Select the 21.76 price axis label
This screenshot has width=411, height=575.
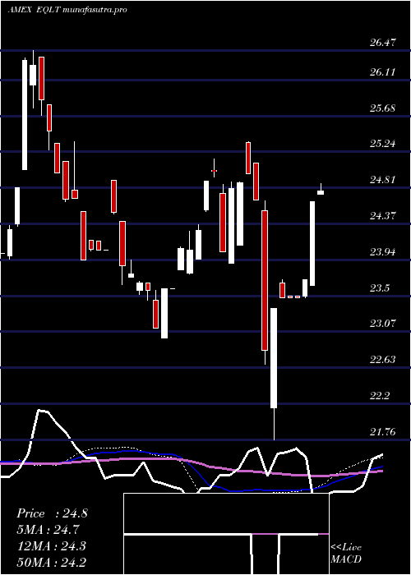tap(383, 432)
